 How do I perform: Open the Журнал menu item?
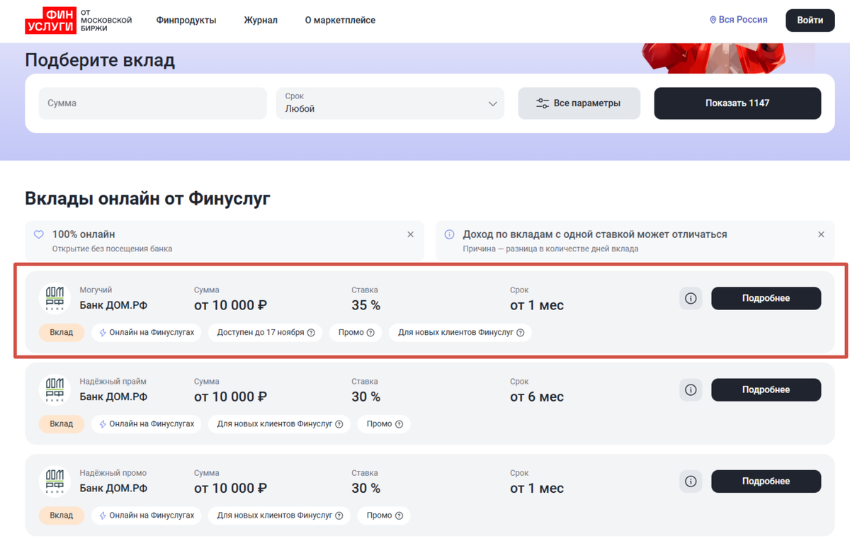click(261, 21)
